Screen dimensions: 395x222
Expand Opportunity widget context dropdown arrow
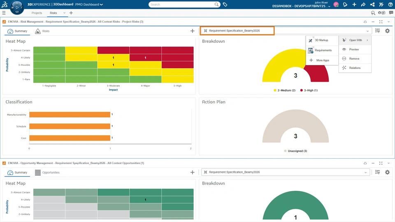[365, 172]
